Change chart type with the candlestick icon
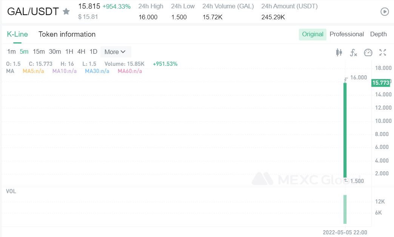This screenshot has height=237, width=394. point(339,52)
